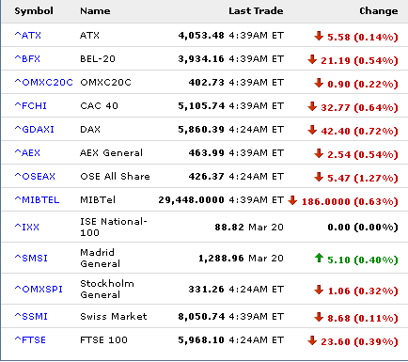
Task: Click the green up arrow for Madrid General
Action: pyautogui.click(x=319, y=258)
